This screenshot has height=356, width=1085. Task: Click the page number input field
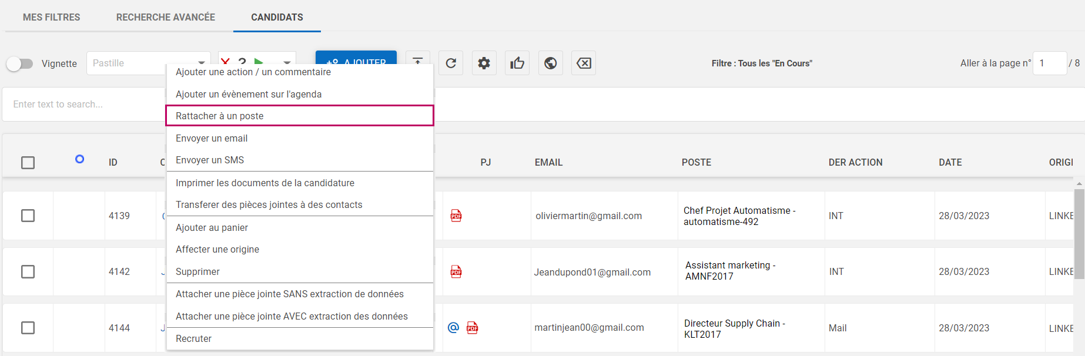pos(1049,63)
